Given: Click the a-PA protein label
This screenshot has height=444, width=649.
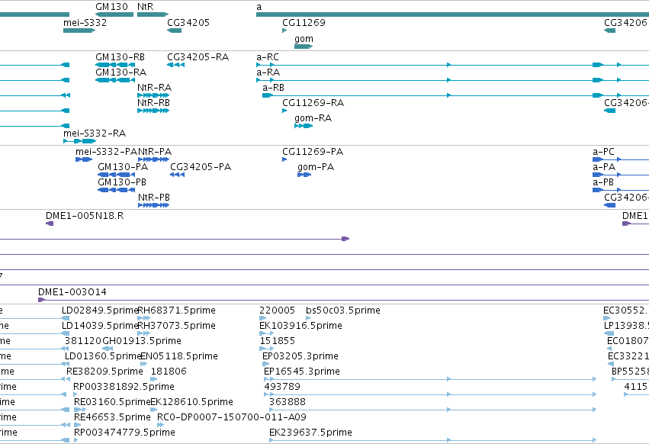Looking at the screenshot, I should [604, 167].
